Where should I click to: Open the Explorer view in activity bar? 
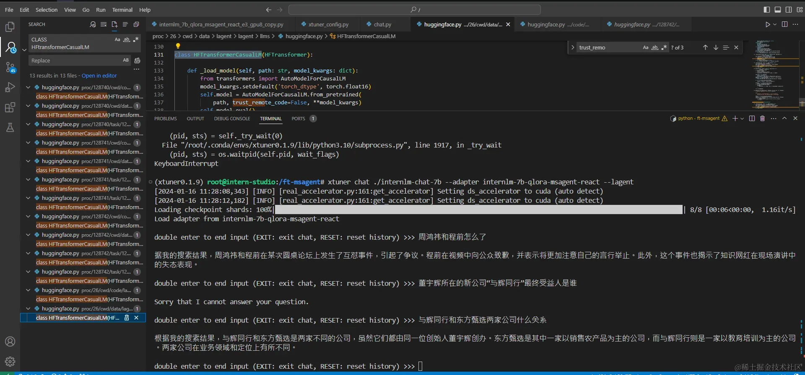coord(10,27)
